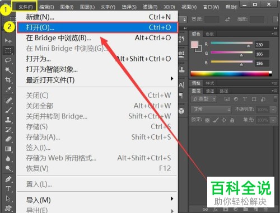Select the Eraser tool
The height and width of the screenshot is (213, 280).
[x=8, y=139]
